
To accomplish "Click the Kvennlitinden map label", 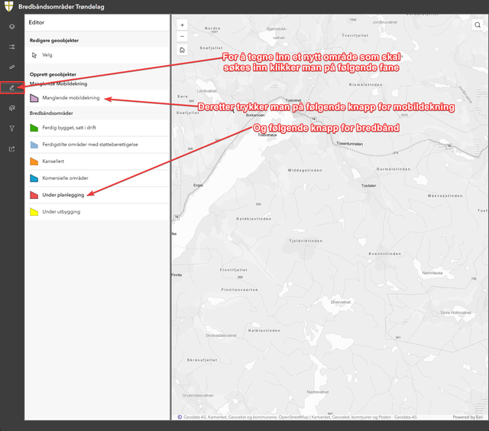I will click(385, 254).
